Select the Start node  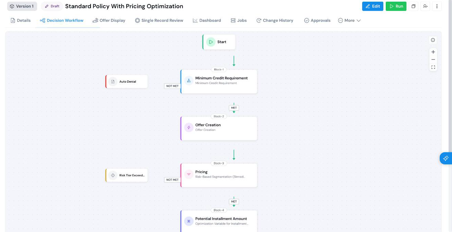pyautogui.click(x=219, y=42)
